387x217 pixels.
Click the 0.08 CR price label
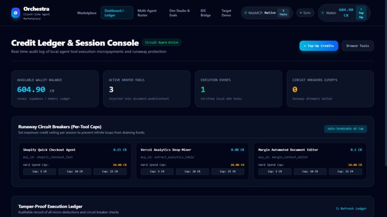[x=237, y=150]
